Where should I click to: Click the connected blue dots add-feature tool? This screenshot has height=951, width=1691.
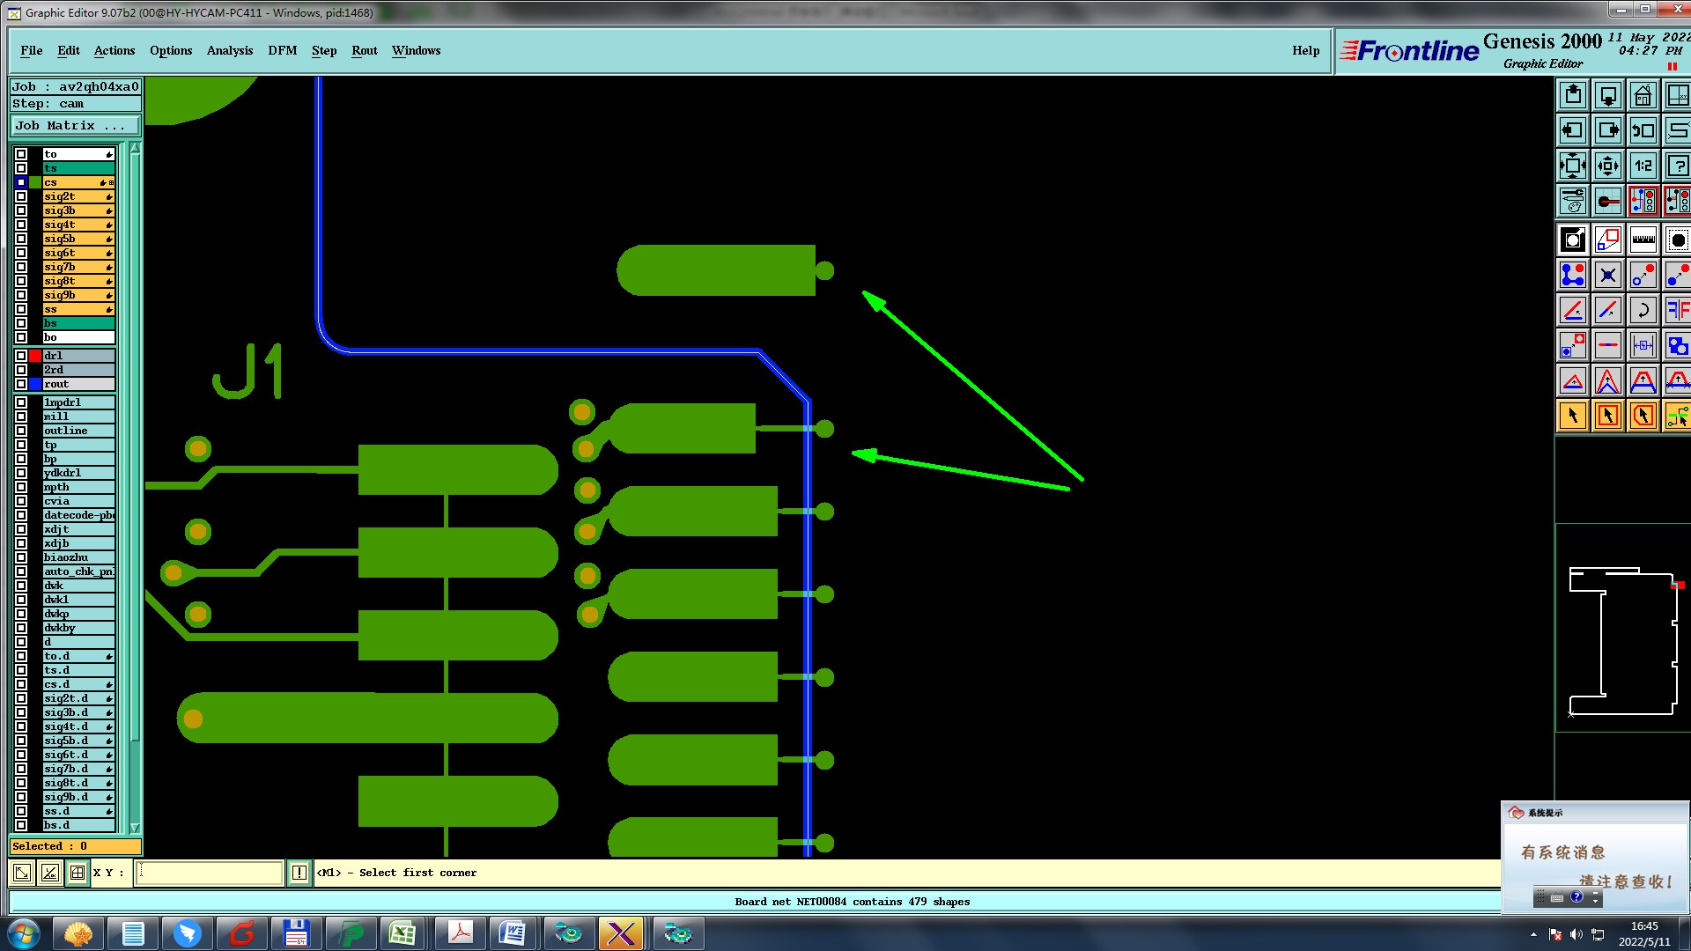(1573, 275)
